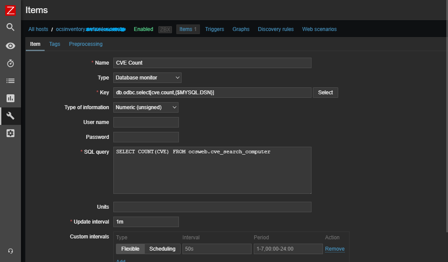Click the ZBX availability badge
The height and width of the screenshot is (262, 448).
pyautogui.click(x=165, y=29)
